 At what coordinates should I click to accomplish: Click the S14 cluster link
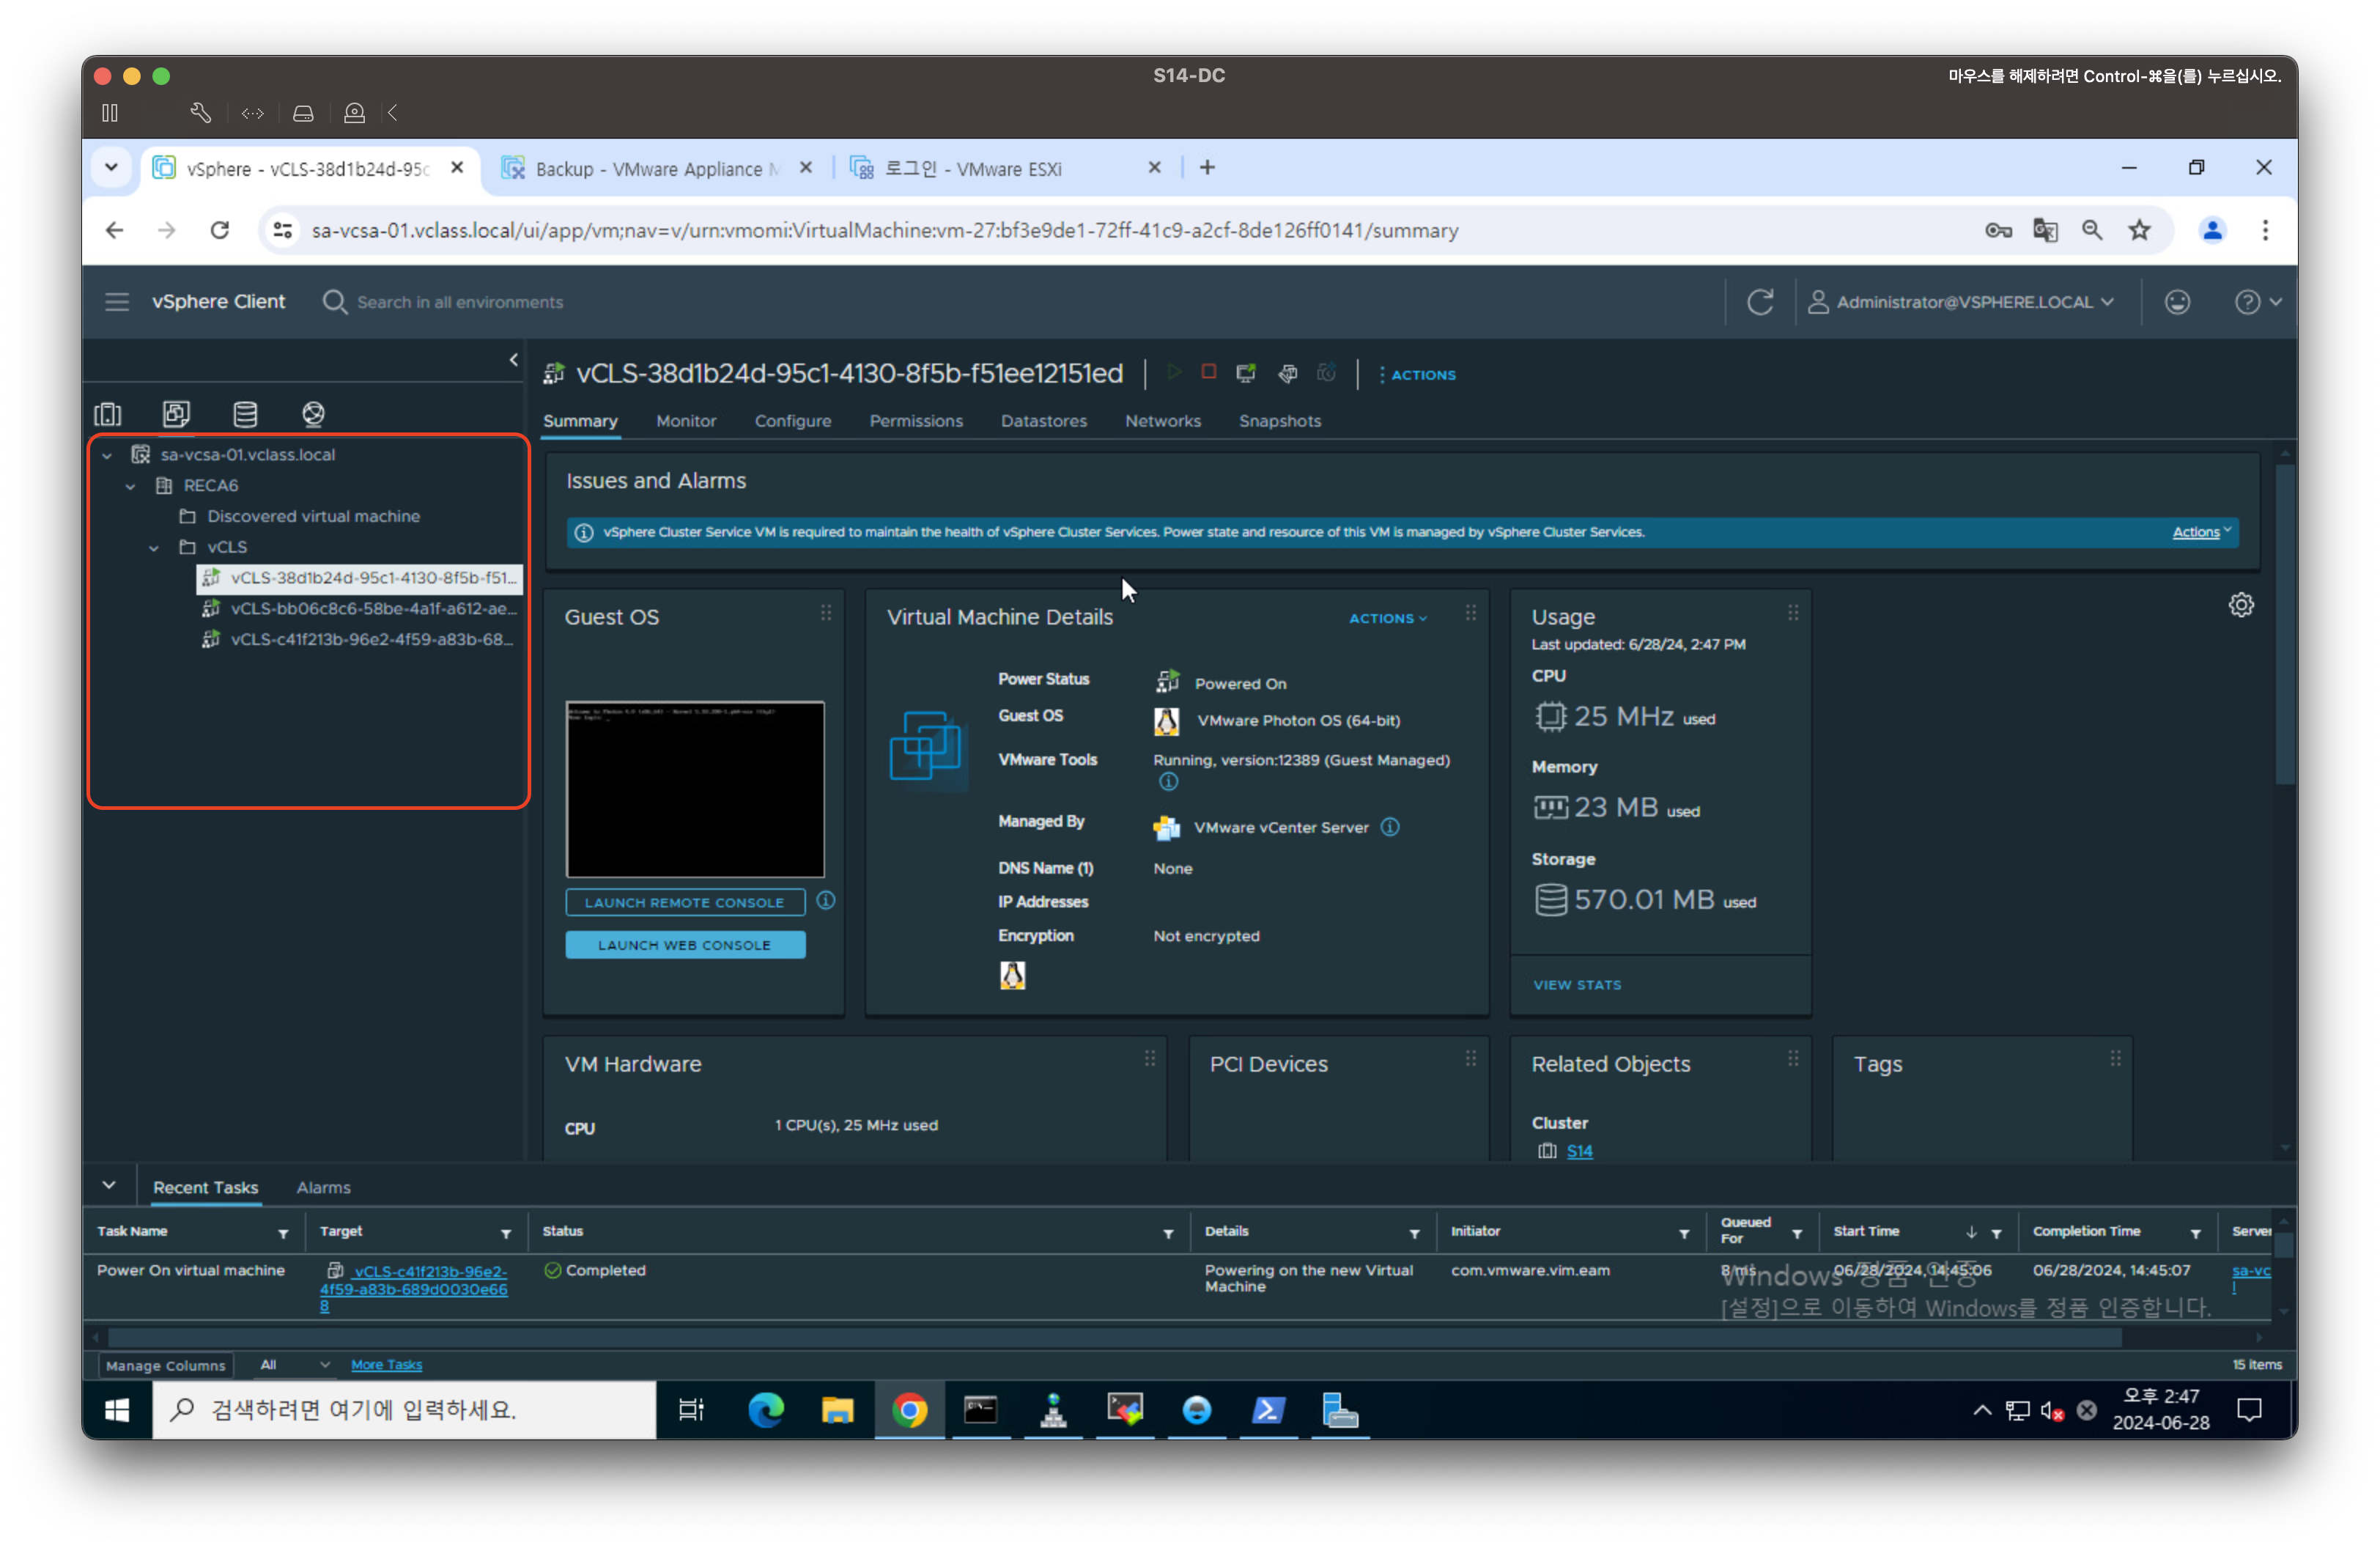point(1579,1151)
